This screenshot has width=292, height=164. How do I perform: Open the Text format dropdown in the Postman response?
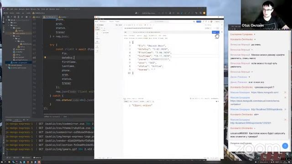tap(148, 102)
